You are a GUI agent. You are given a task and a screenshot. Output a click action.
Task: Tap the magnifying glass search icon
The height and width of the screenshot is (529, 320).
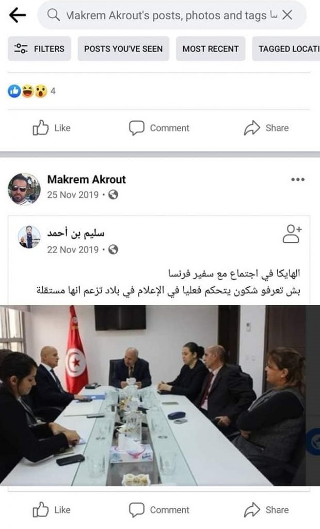(53, 15)
